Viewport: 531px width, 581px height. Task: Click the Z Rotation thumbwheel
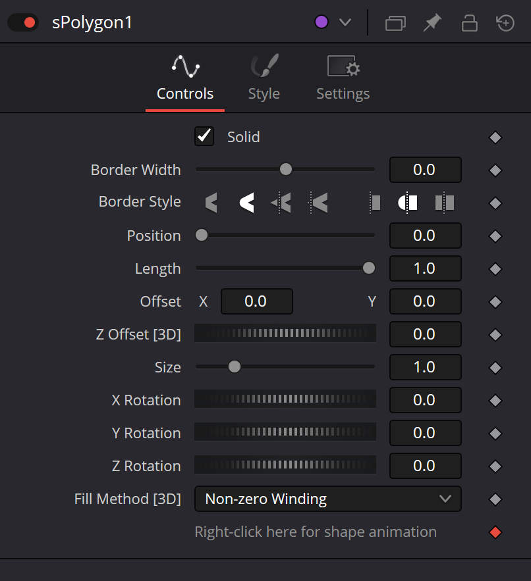(285, 465)
